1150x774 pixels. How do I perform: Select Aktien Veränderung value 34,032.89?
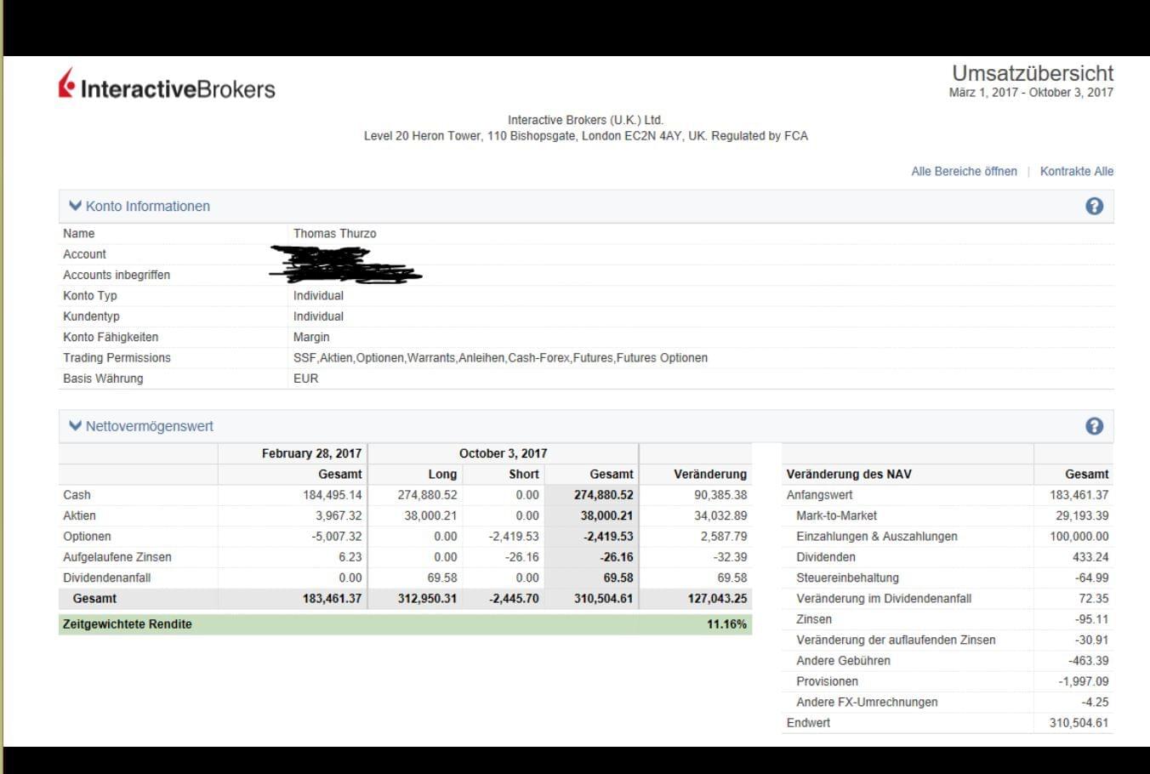click(720, 515)
